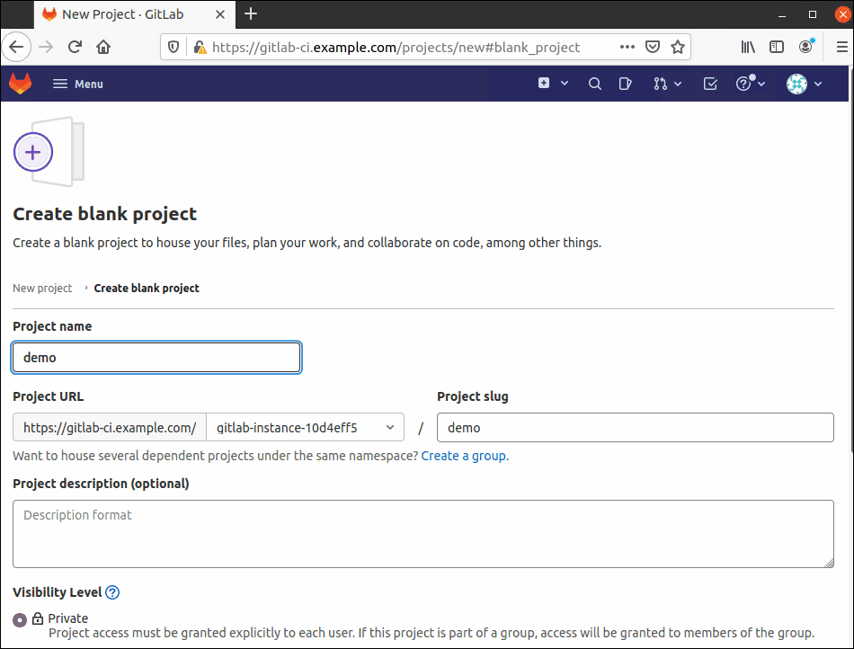Click the Visibility Level help icon
The image size is (854, 649).
[x=112, y=592]
